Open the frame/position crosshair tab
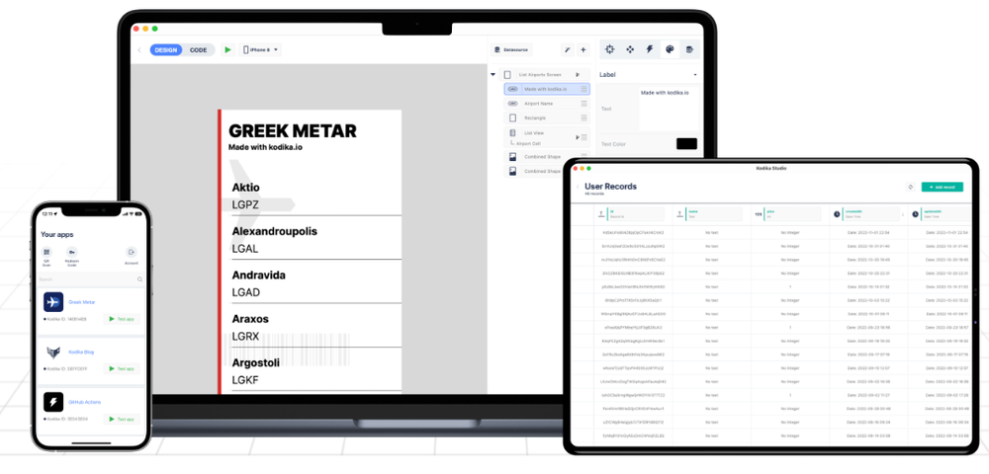 609,49
